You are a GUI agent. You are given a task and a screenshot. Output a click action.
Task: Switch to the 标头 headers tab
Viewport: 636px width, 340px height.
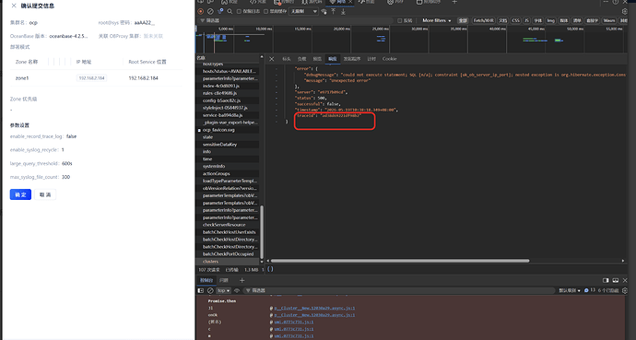(287, 59)
